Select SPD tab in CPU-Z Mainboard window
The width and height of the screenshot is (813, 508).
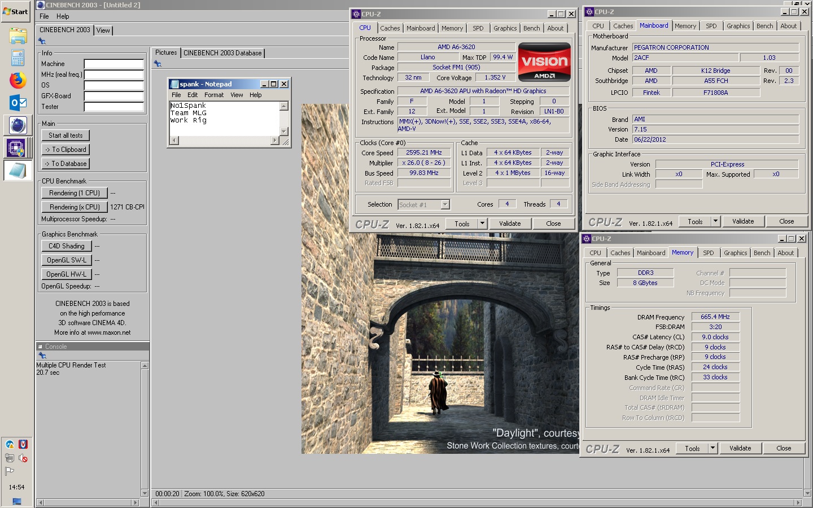(711, 26)
